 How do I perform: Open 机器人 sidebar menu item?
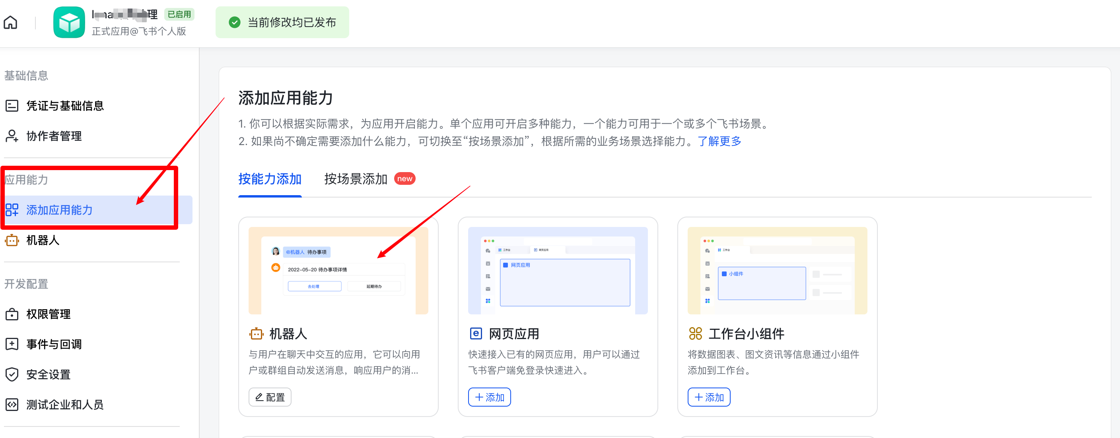tap(42, 240)
